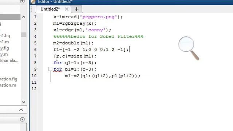Select the file ending in 'nation.fig'
233x131 pixels.
[9, 79]
